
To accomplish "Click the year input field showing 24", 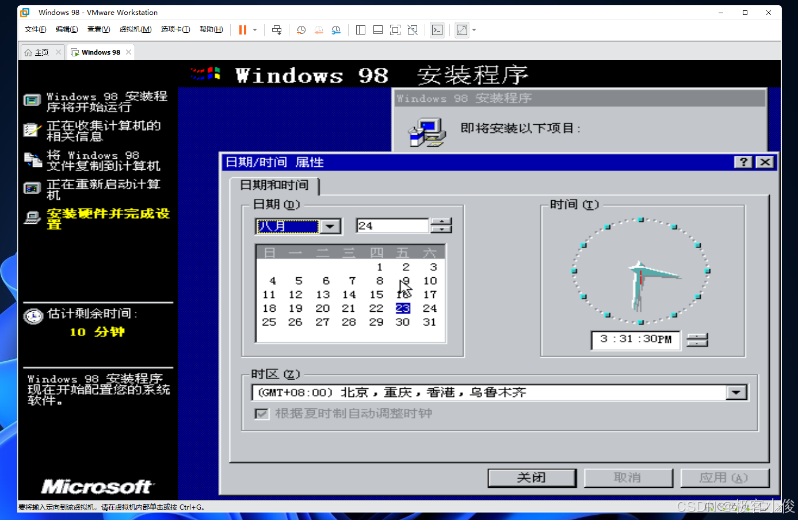I will click(x=392, y=226).
